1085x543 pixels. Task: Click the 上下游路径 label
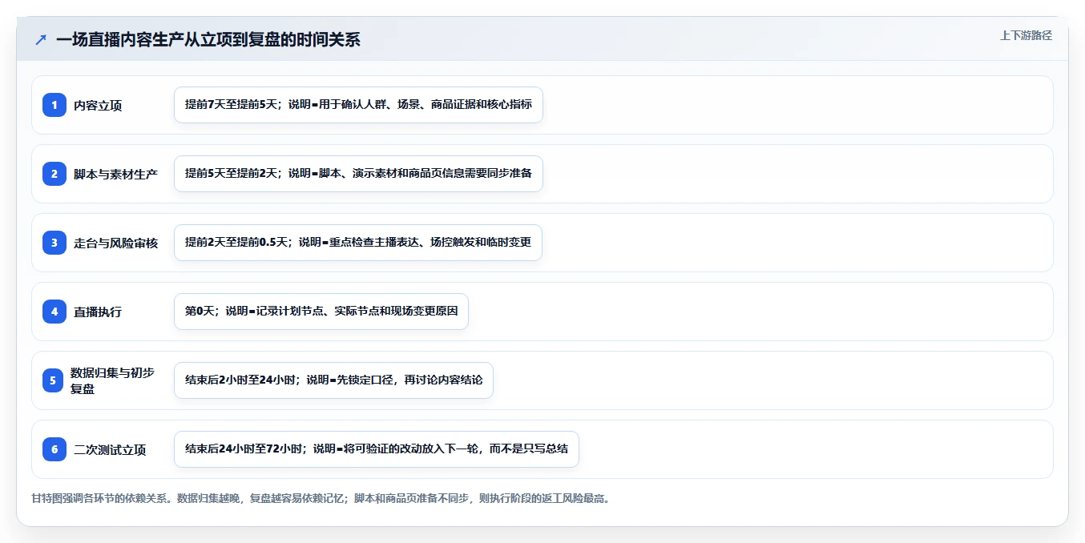(x=1026, y=35)
